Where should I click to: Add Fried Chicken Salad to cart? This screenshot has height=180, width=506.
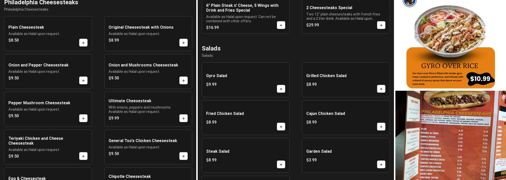tap(281, 127)
